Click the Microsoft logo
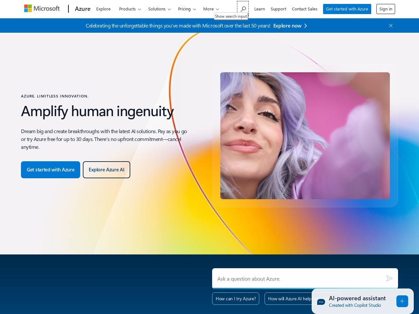Viewport: 419px width, 314px height. pyautogui.click(x=42, y=8)
